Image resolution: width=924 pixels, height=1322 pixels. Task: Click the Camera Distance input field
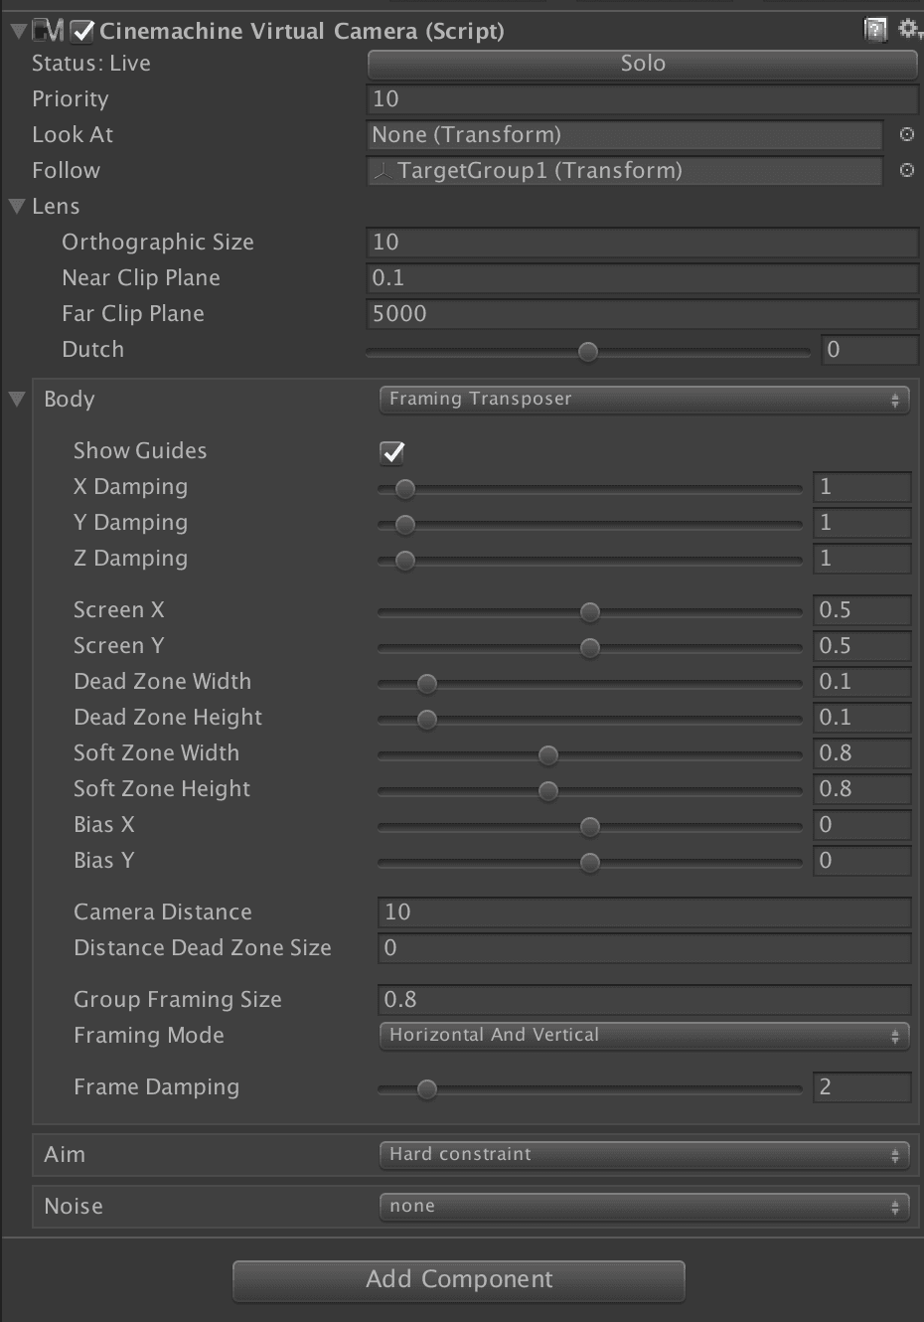tap(644, 912)
